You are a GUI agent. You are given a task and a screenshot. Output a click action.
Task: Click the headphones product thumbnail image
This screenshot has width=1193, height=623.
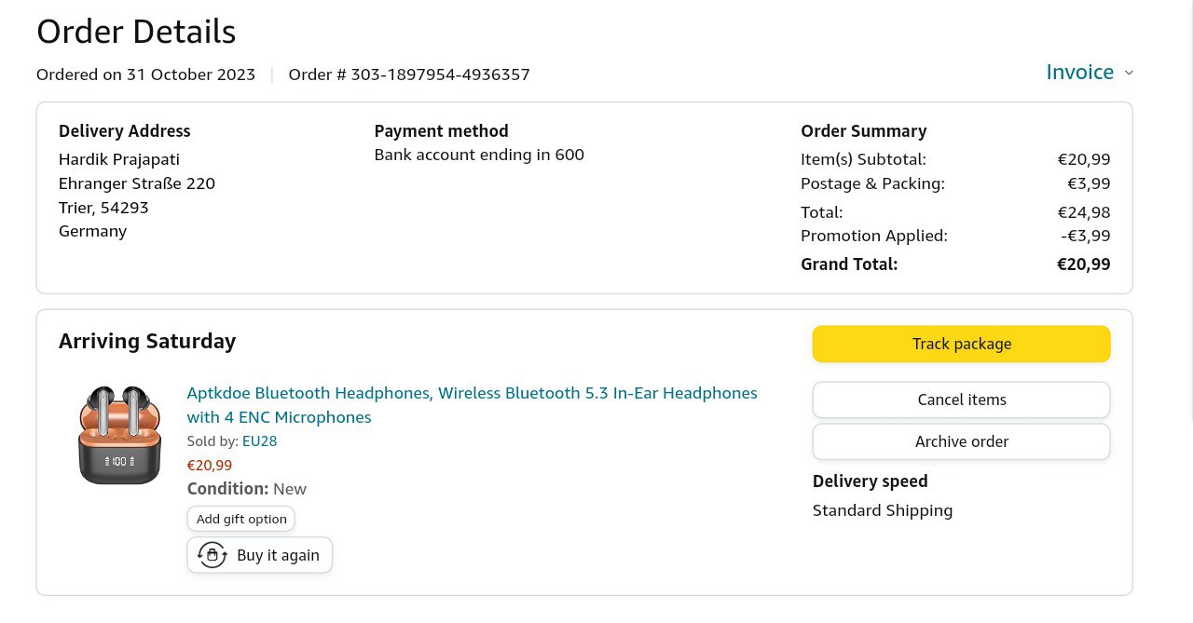(x=119, y=435)
